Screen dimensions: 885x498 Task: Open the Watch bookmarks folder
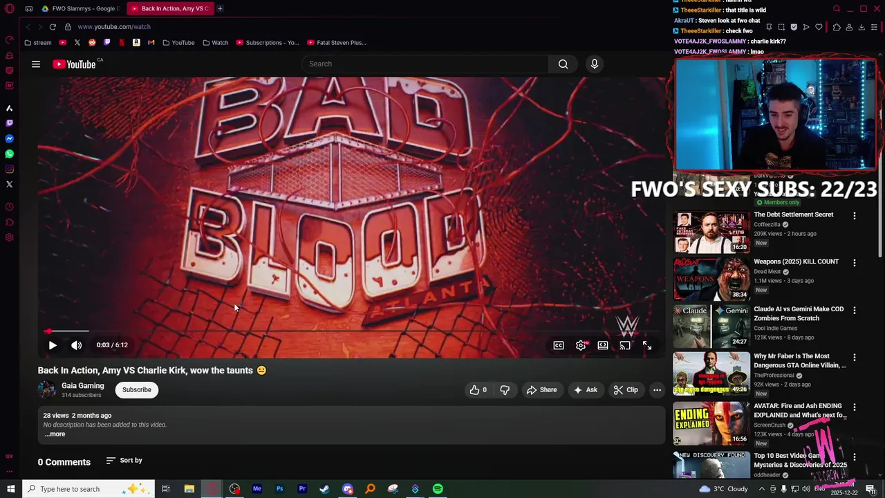[x=216, y=43]
